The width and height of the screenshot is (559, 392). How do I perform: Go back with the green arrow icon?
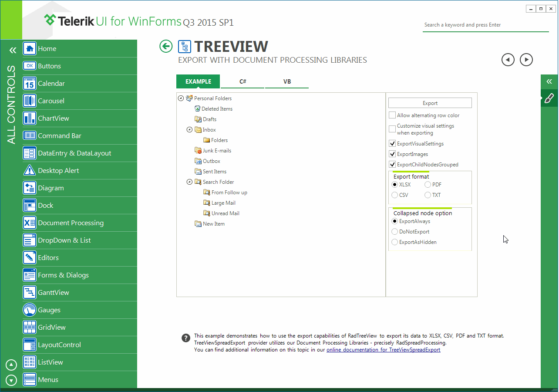[x=166, y=46]
